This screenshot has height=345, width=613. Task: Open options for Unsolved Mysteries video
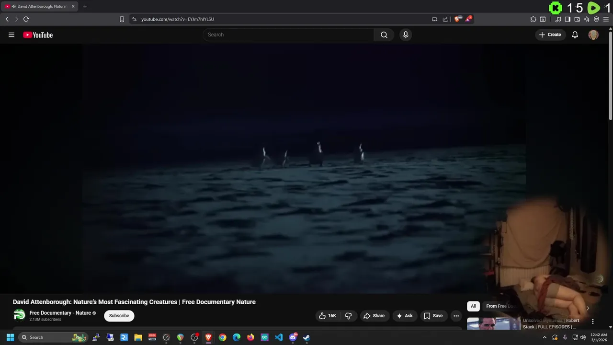pos(593,322)
